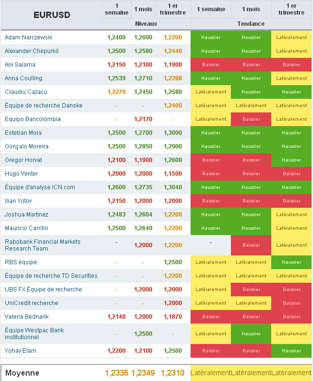
Task: Click Claudiu Cazacu's weekly Latéralement cell
Action: pyautogui.click(x=210, y=92)
